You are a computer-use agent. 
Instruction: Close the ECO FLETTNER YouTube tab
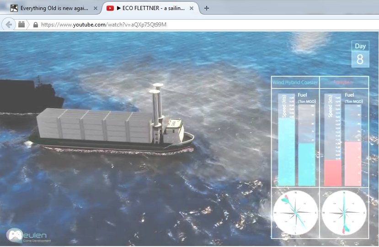click(x=192, y=8)
